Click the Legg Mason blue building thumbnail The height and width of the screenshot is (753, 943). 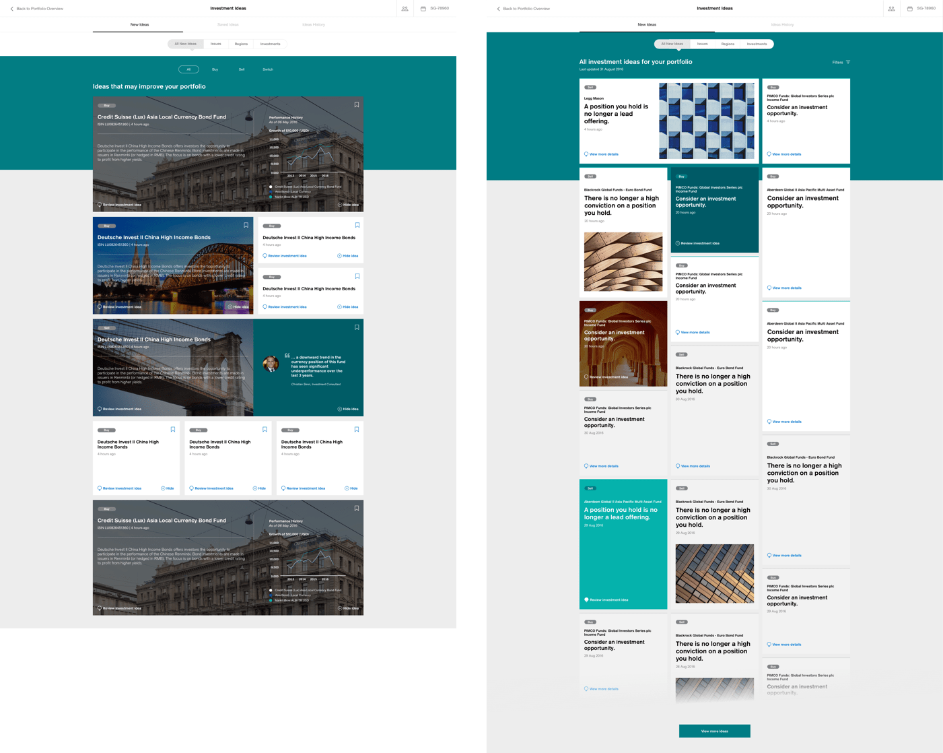click(706, 121)
